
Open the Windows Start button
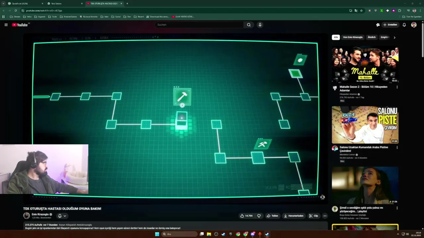[x=157, y=234]
